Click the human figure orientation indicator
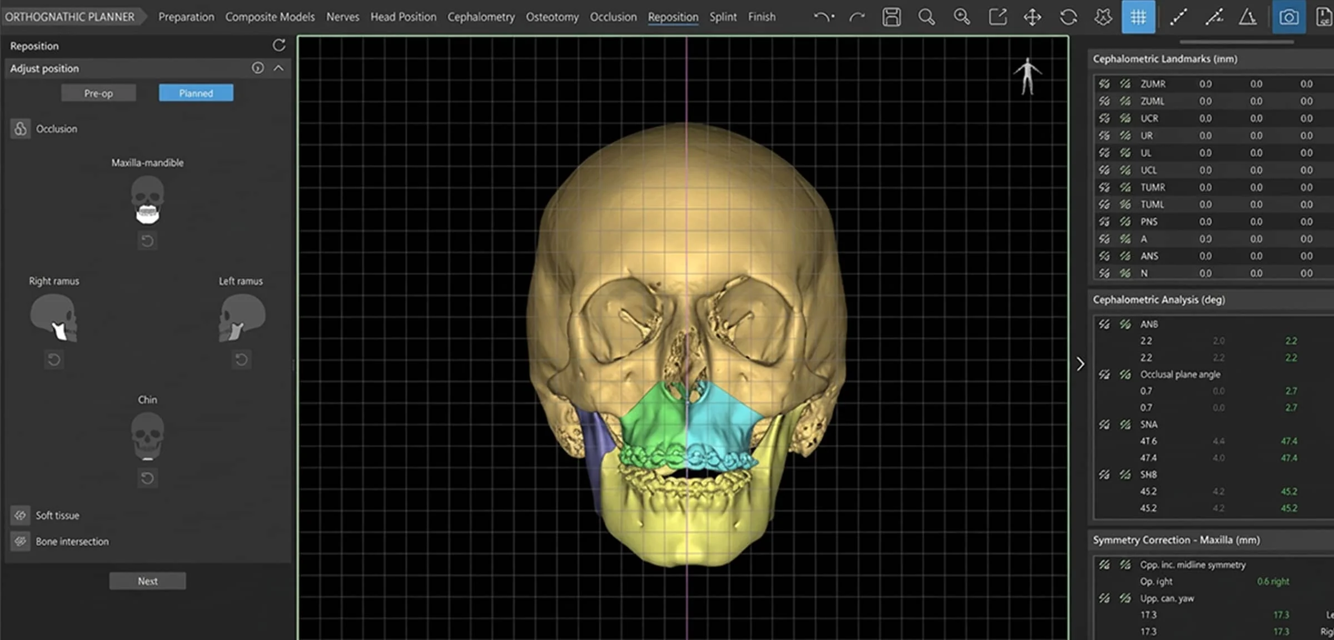The image size is (1334, 640). coord(1027,76)
